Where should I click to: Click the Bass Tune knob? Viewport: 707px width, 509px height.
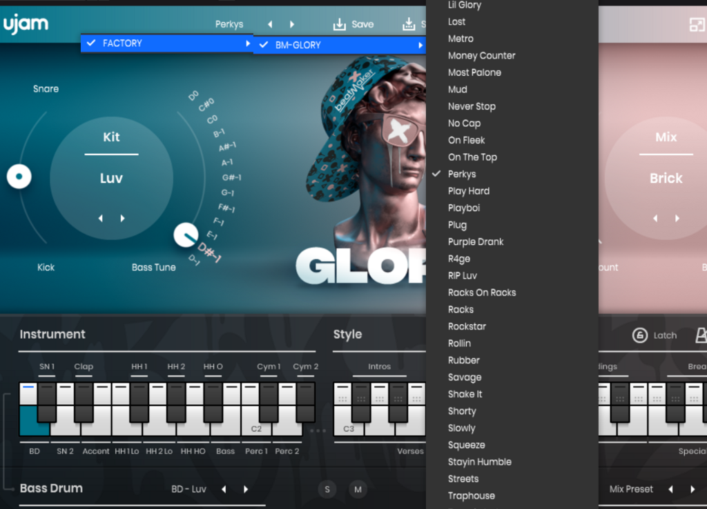click(x=186, y=234)
